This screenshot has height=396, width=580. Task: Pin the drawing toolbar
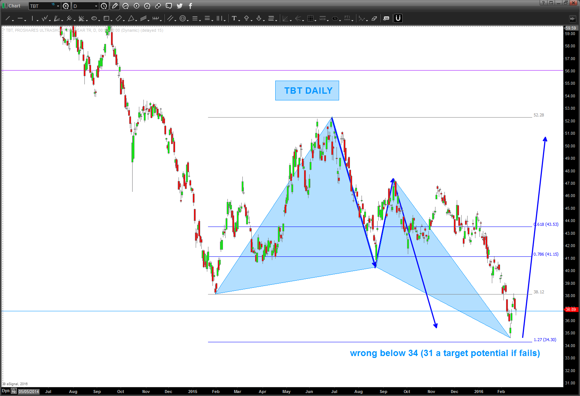coord(572,18)
